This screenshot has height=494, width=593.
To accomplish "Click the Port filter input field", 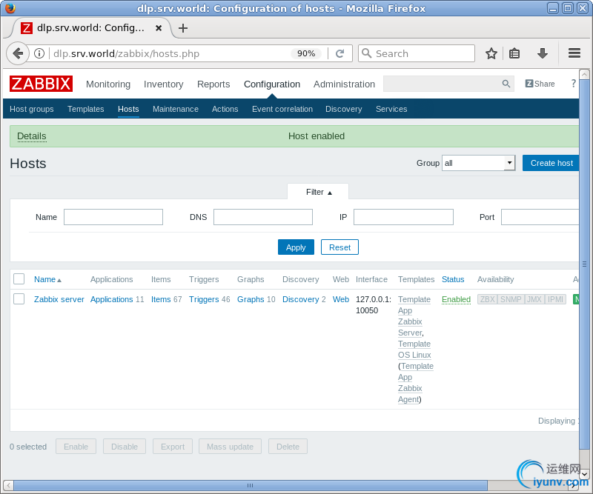I will [x=540, y=217].
